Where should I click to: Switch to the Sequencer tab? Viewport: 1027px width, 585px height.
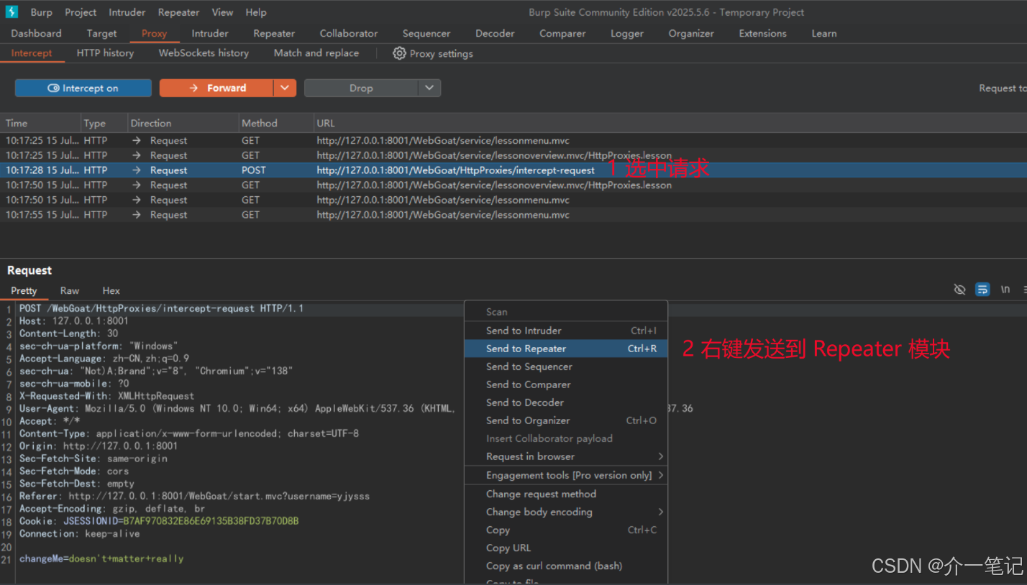(x=426, y=33)
